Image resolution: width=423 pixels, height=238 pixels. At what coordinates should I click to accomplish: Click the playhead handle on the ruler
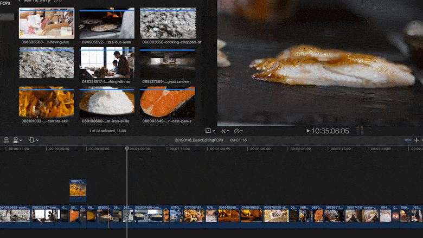pos(127,148)
